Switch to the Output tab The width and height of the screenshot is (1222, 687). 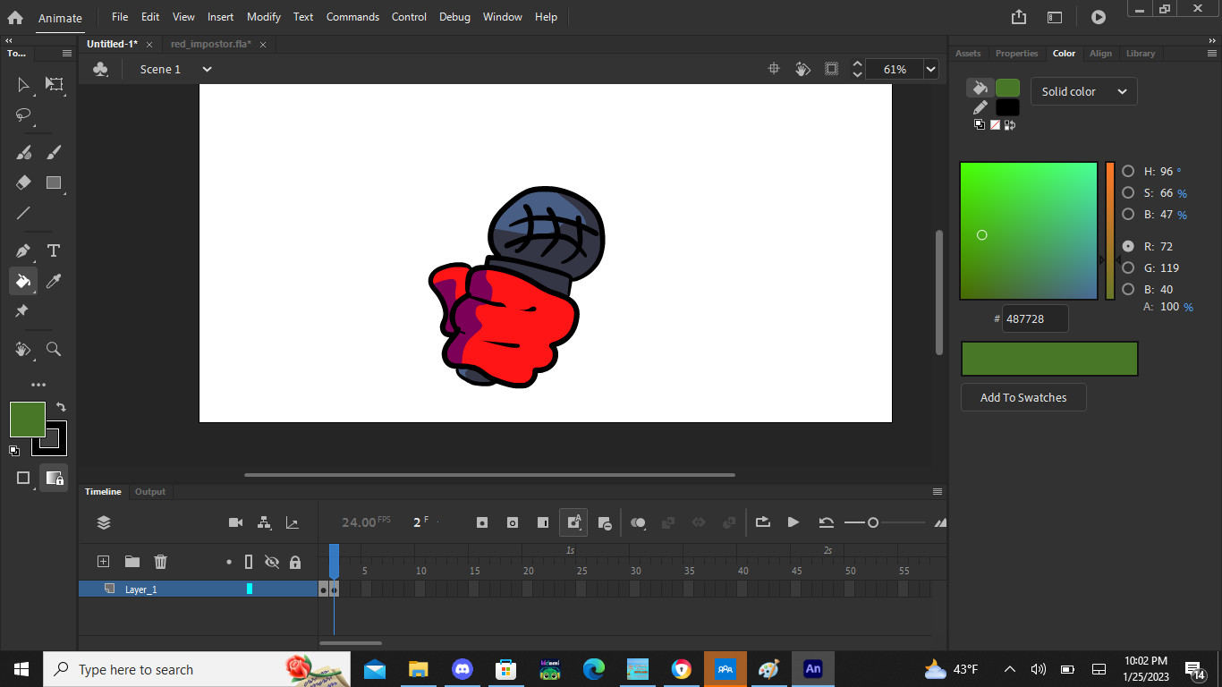tap(150, 492)
